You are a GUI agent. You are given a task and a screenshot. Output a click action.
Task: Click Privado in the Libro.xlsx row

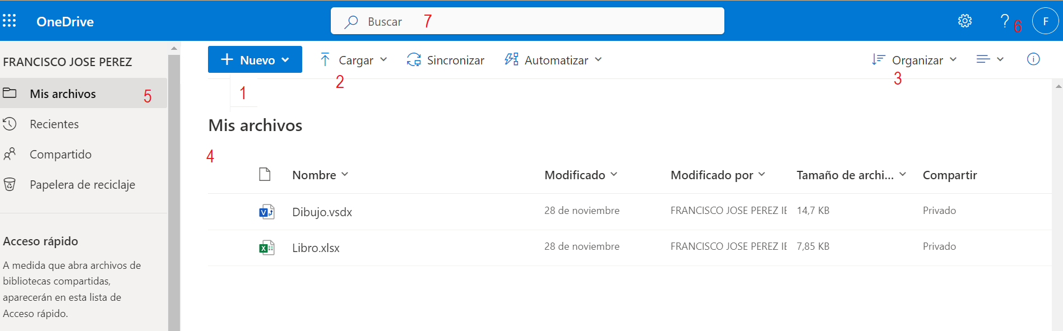coord(939,246)
